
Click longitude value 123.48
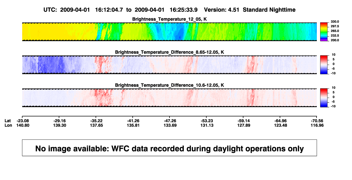[x=281, y=125]
